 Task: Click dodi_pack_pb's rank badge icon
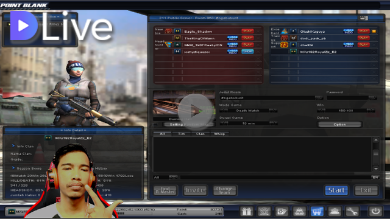[x=294, y=38]
